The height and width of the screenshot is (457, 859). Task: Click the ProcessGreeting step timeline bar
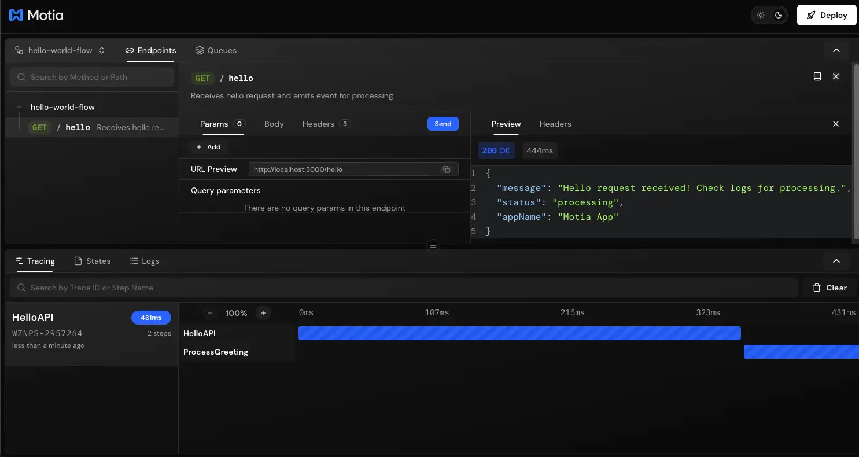click(x=801, y=352)
